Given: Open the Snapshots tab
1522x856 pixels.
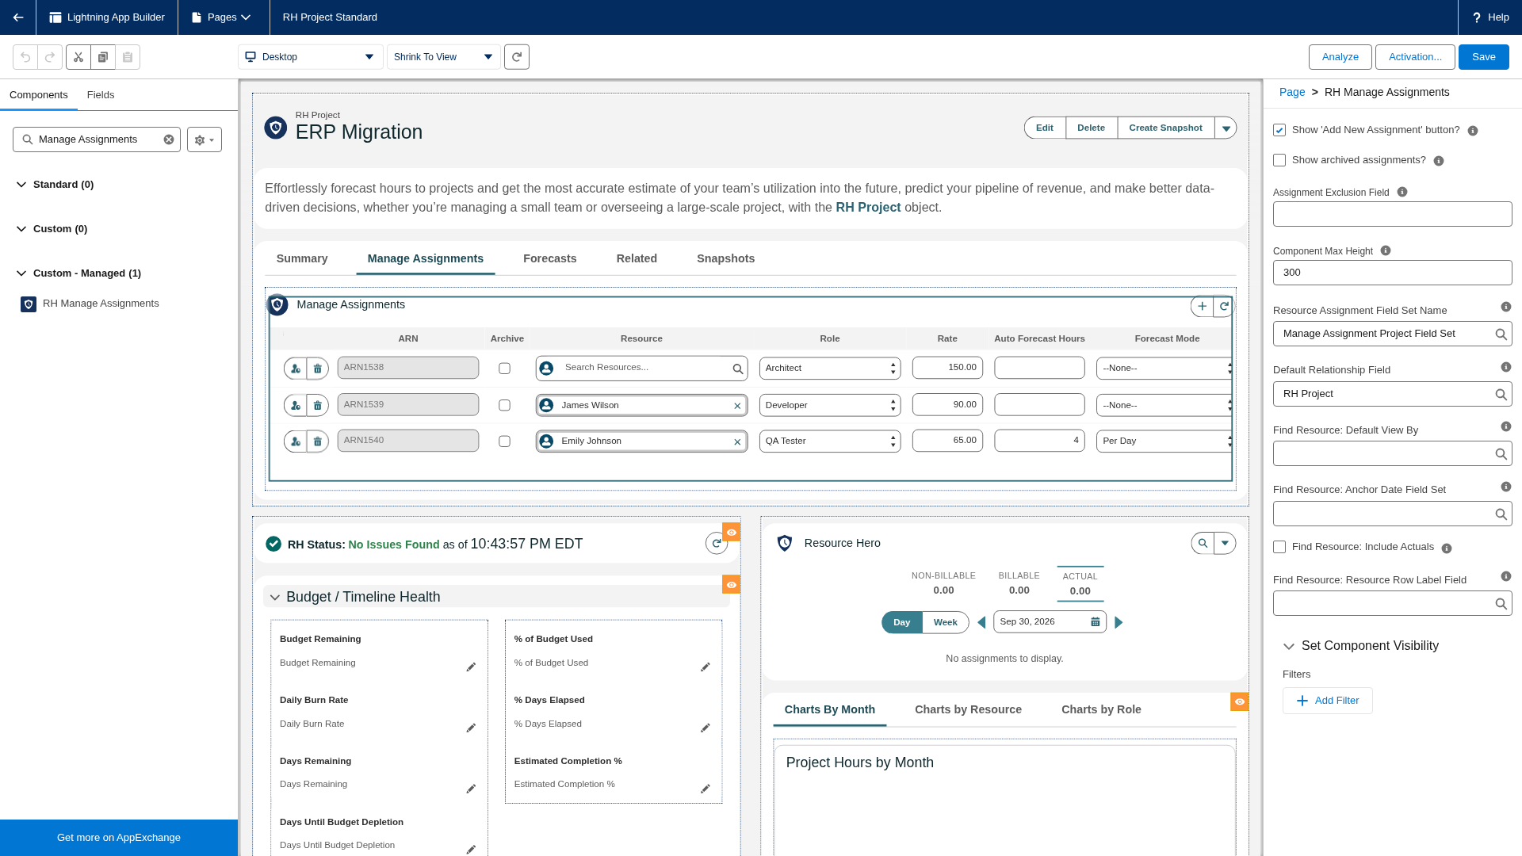Looking at the screenshot, I should (726, 259).
